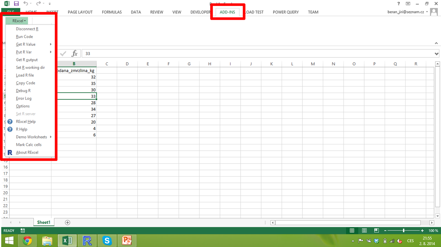Expand the formula bar with chevron

pos(437,54)
